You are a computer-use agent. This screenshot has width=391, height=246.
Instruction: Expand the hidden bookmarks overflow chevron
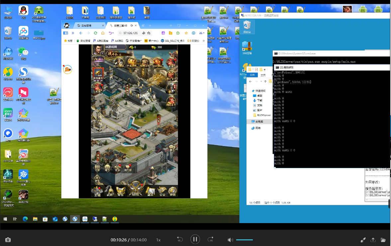point(204,41)
